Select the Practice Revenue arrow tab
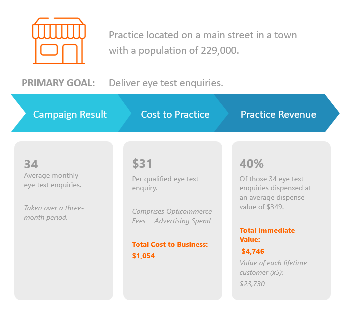 (278, 114)
